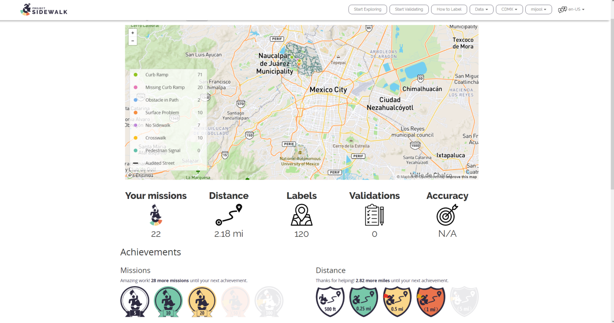Click the Distance route icon
Viewport: 614px width, 323px height.
coord(229,215)
